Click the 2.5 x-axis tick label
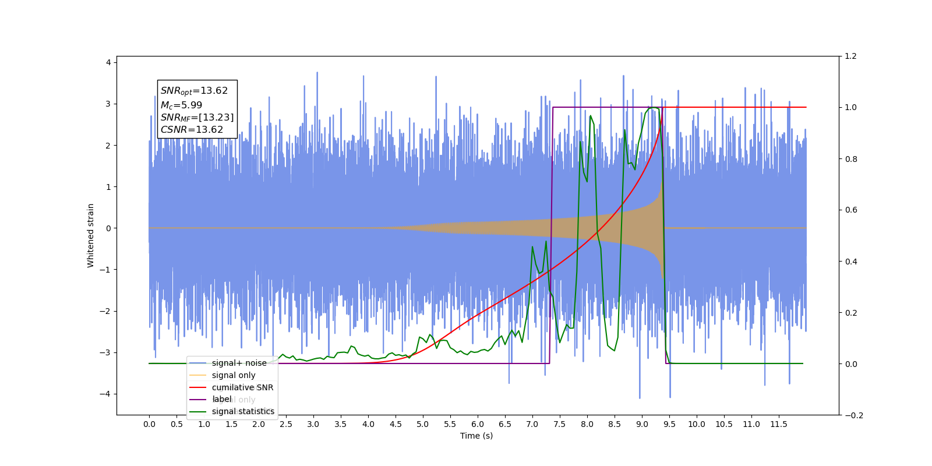The width and height of the screenshot is (932, 466). tap(286, 424)
